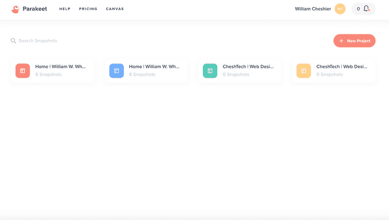
Task: Click the Parakeet brand name
Action: pos(34,9)
